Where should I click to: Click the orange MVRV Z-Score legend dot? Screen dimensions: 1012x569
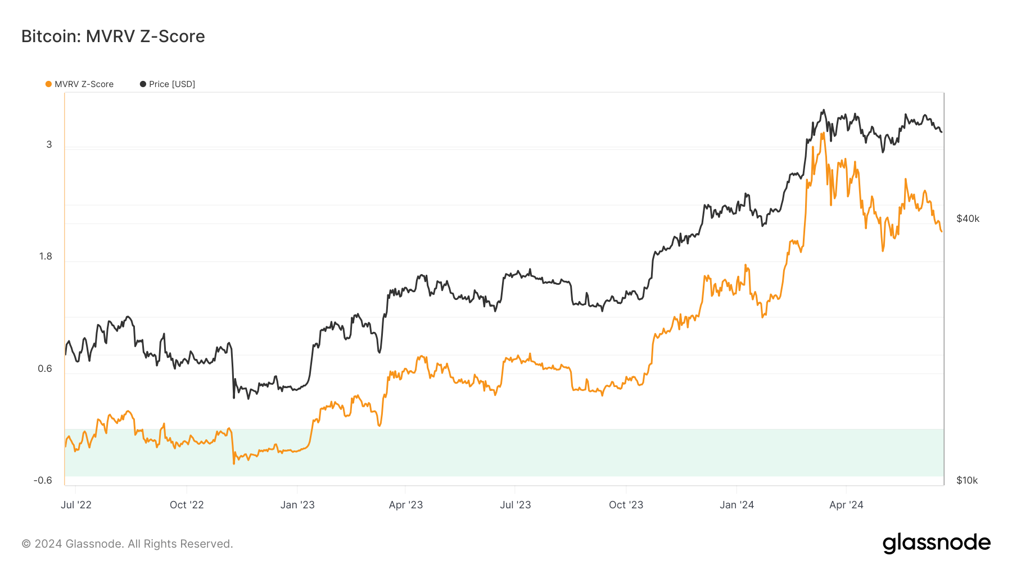tap(49, 84)
